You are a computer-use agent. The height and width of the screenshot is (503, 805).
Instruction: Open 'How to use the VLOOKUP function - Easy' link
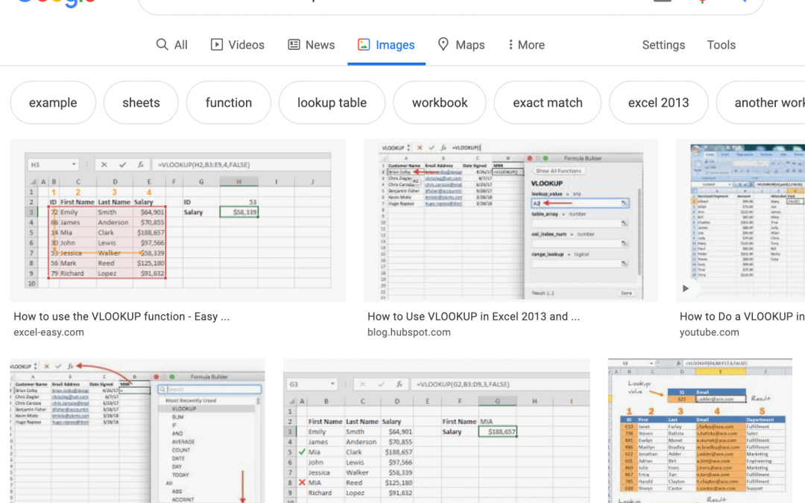[121, 317]
